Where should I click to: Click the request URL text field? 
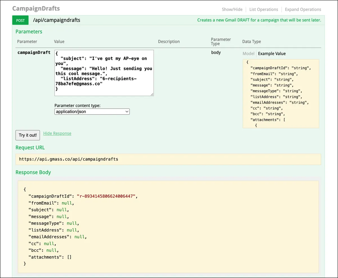point(168,159)
